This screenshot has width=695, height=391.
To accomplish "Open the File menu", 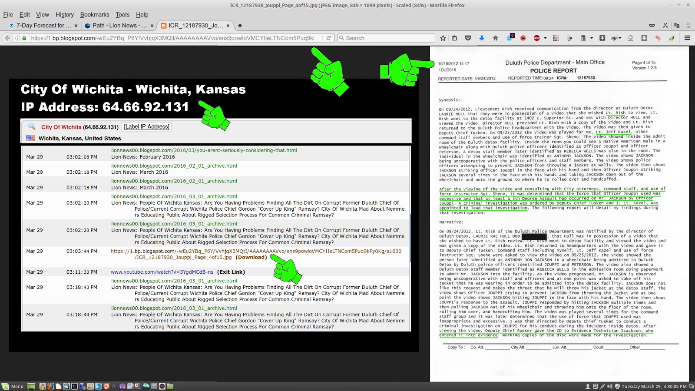I will pos(8,14).
